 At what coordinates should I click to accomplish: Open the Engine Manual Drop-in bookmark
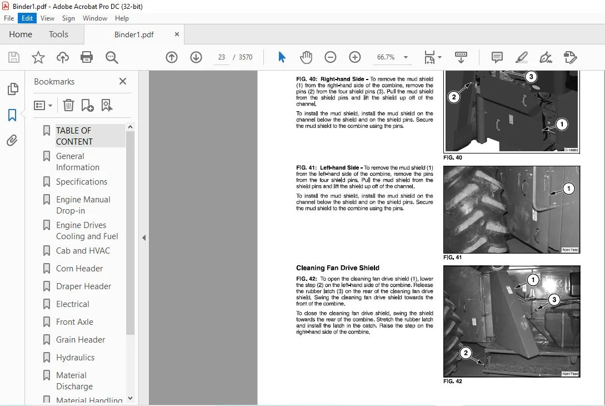pyautogui.click(x=83, y=205)
